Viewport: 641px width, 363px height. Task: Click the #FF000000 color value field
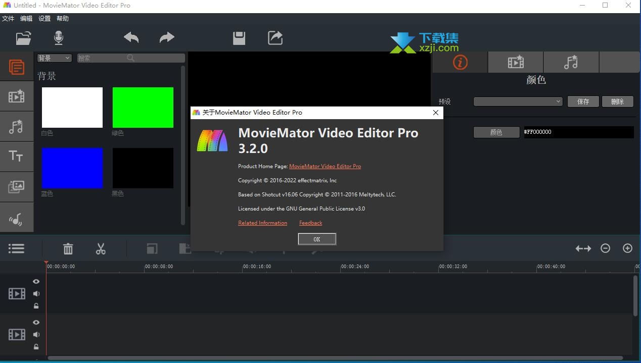pyautogui.click(x=578, y=132)
